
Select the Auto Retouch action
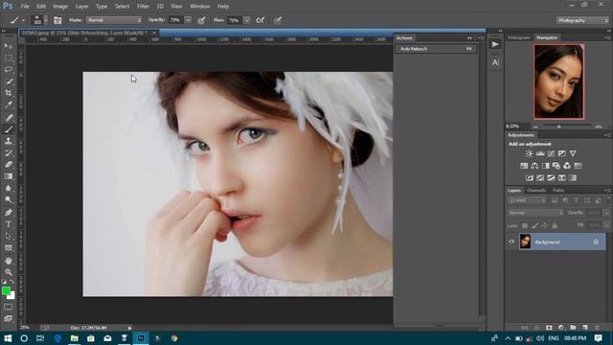(437, 49)
